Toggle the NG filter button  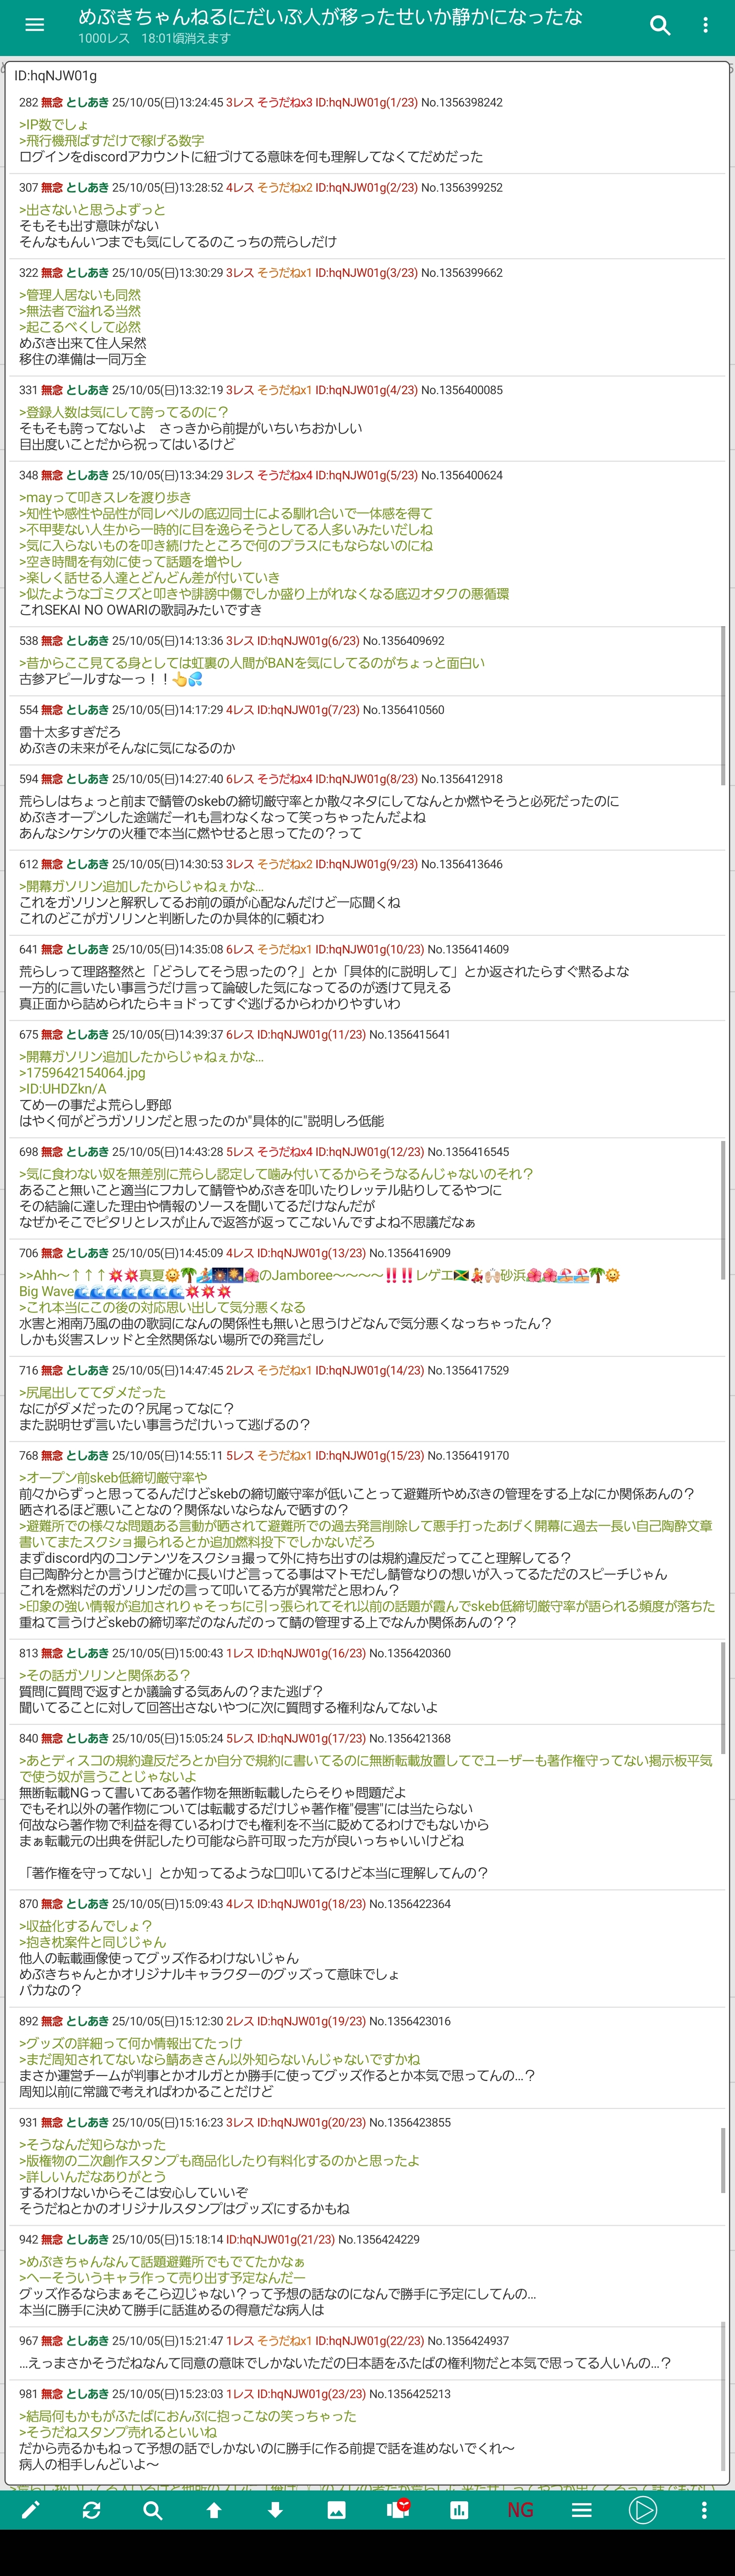click(520, 2509)
